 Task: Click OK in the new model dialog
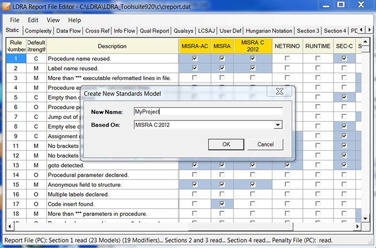click(226, 144)
